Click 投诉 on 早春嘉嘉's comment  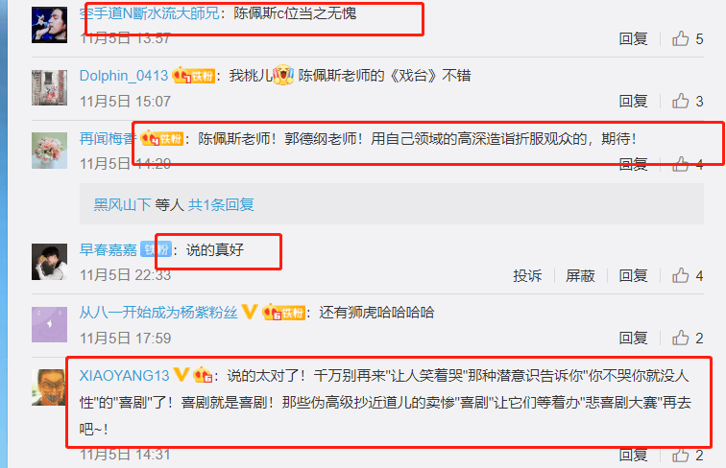click(x=527, y=275)
